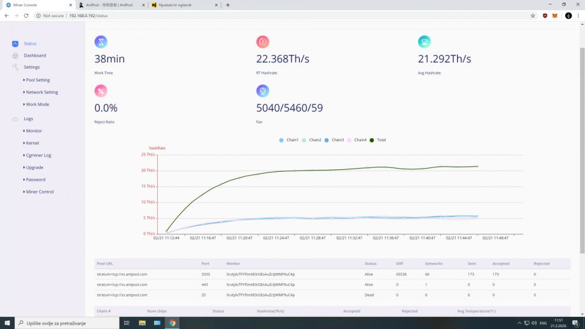This screenshot has height=329, width=585.
Task: Open the Dashboard sidebar item
Action: (35, 55)
